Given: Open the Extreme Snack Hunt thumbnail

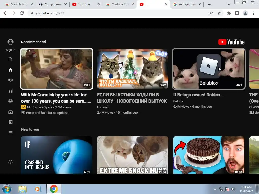Looking at the screenshot, I should (133, 155).
